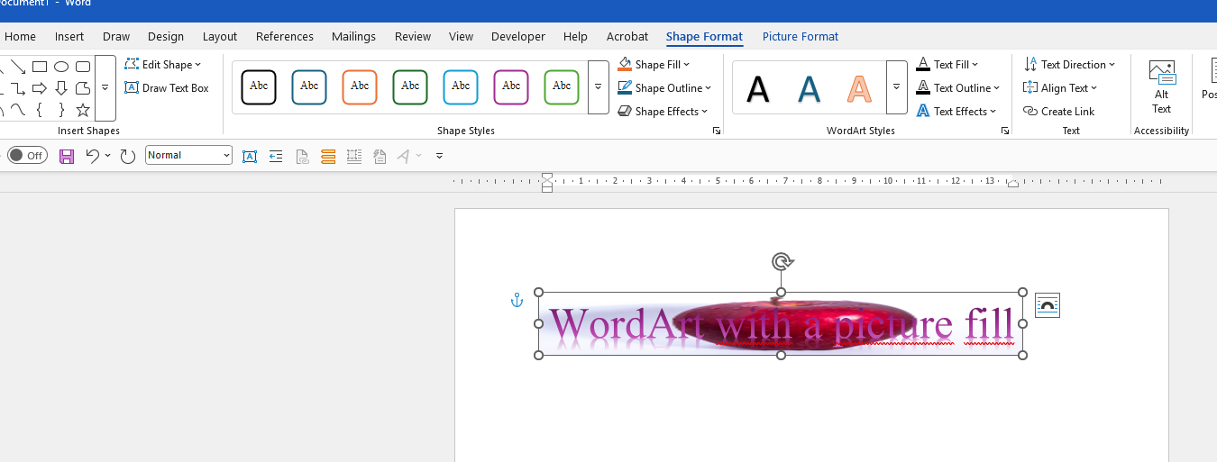Click the purple Save icon

67,156
